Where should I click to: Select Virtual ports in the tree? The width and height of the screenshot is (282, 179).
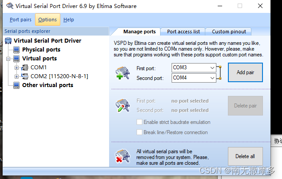pyautogui.click(x=39, y=58)
